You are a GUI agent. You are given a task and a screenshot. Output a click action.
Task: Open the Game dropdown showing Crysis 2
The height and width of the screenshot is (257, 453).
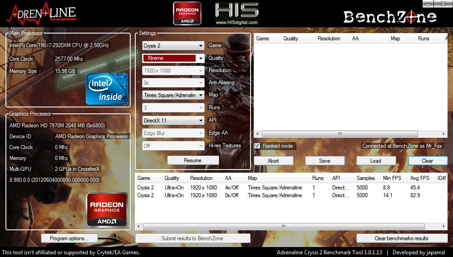tap(173, 46)
